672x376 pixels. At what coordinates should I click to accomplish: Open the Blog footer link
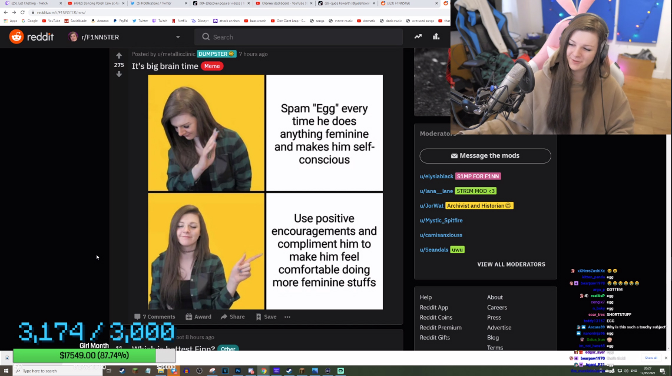point(493,337)
